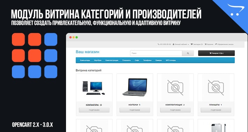The width and height of the screenshot is (248, 132).
Task: Expand the Личный кабинет dropdown
Action: pos(181,44)
